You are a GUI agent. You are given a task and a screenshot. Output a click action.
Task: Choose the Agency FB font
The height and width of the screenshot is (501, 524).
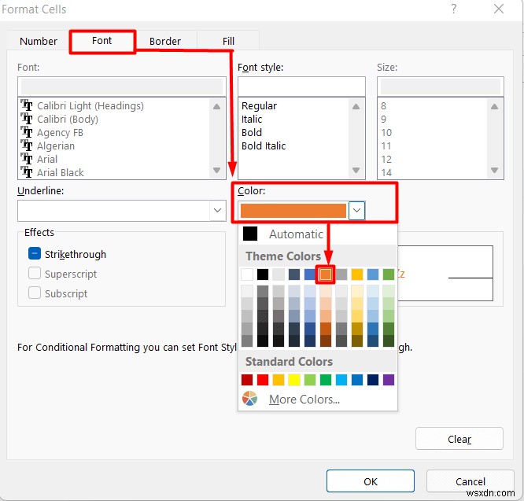click(60, 133)
